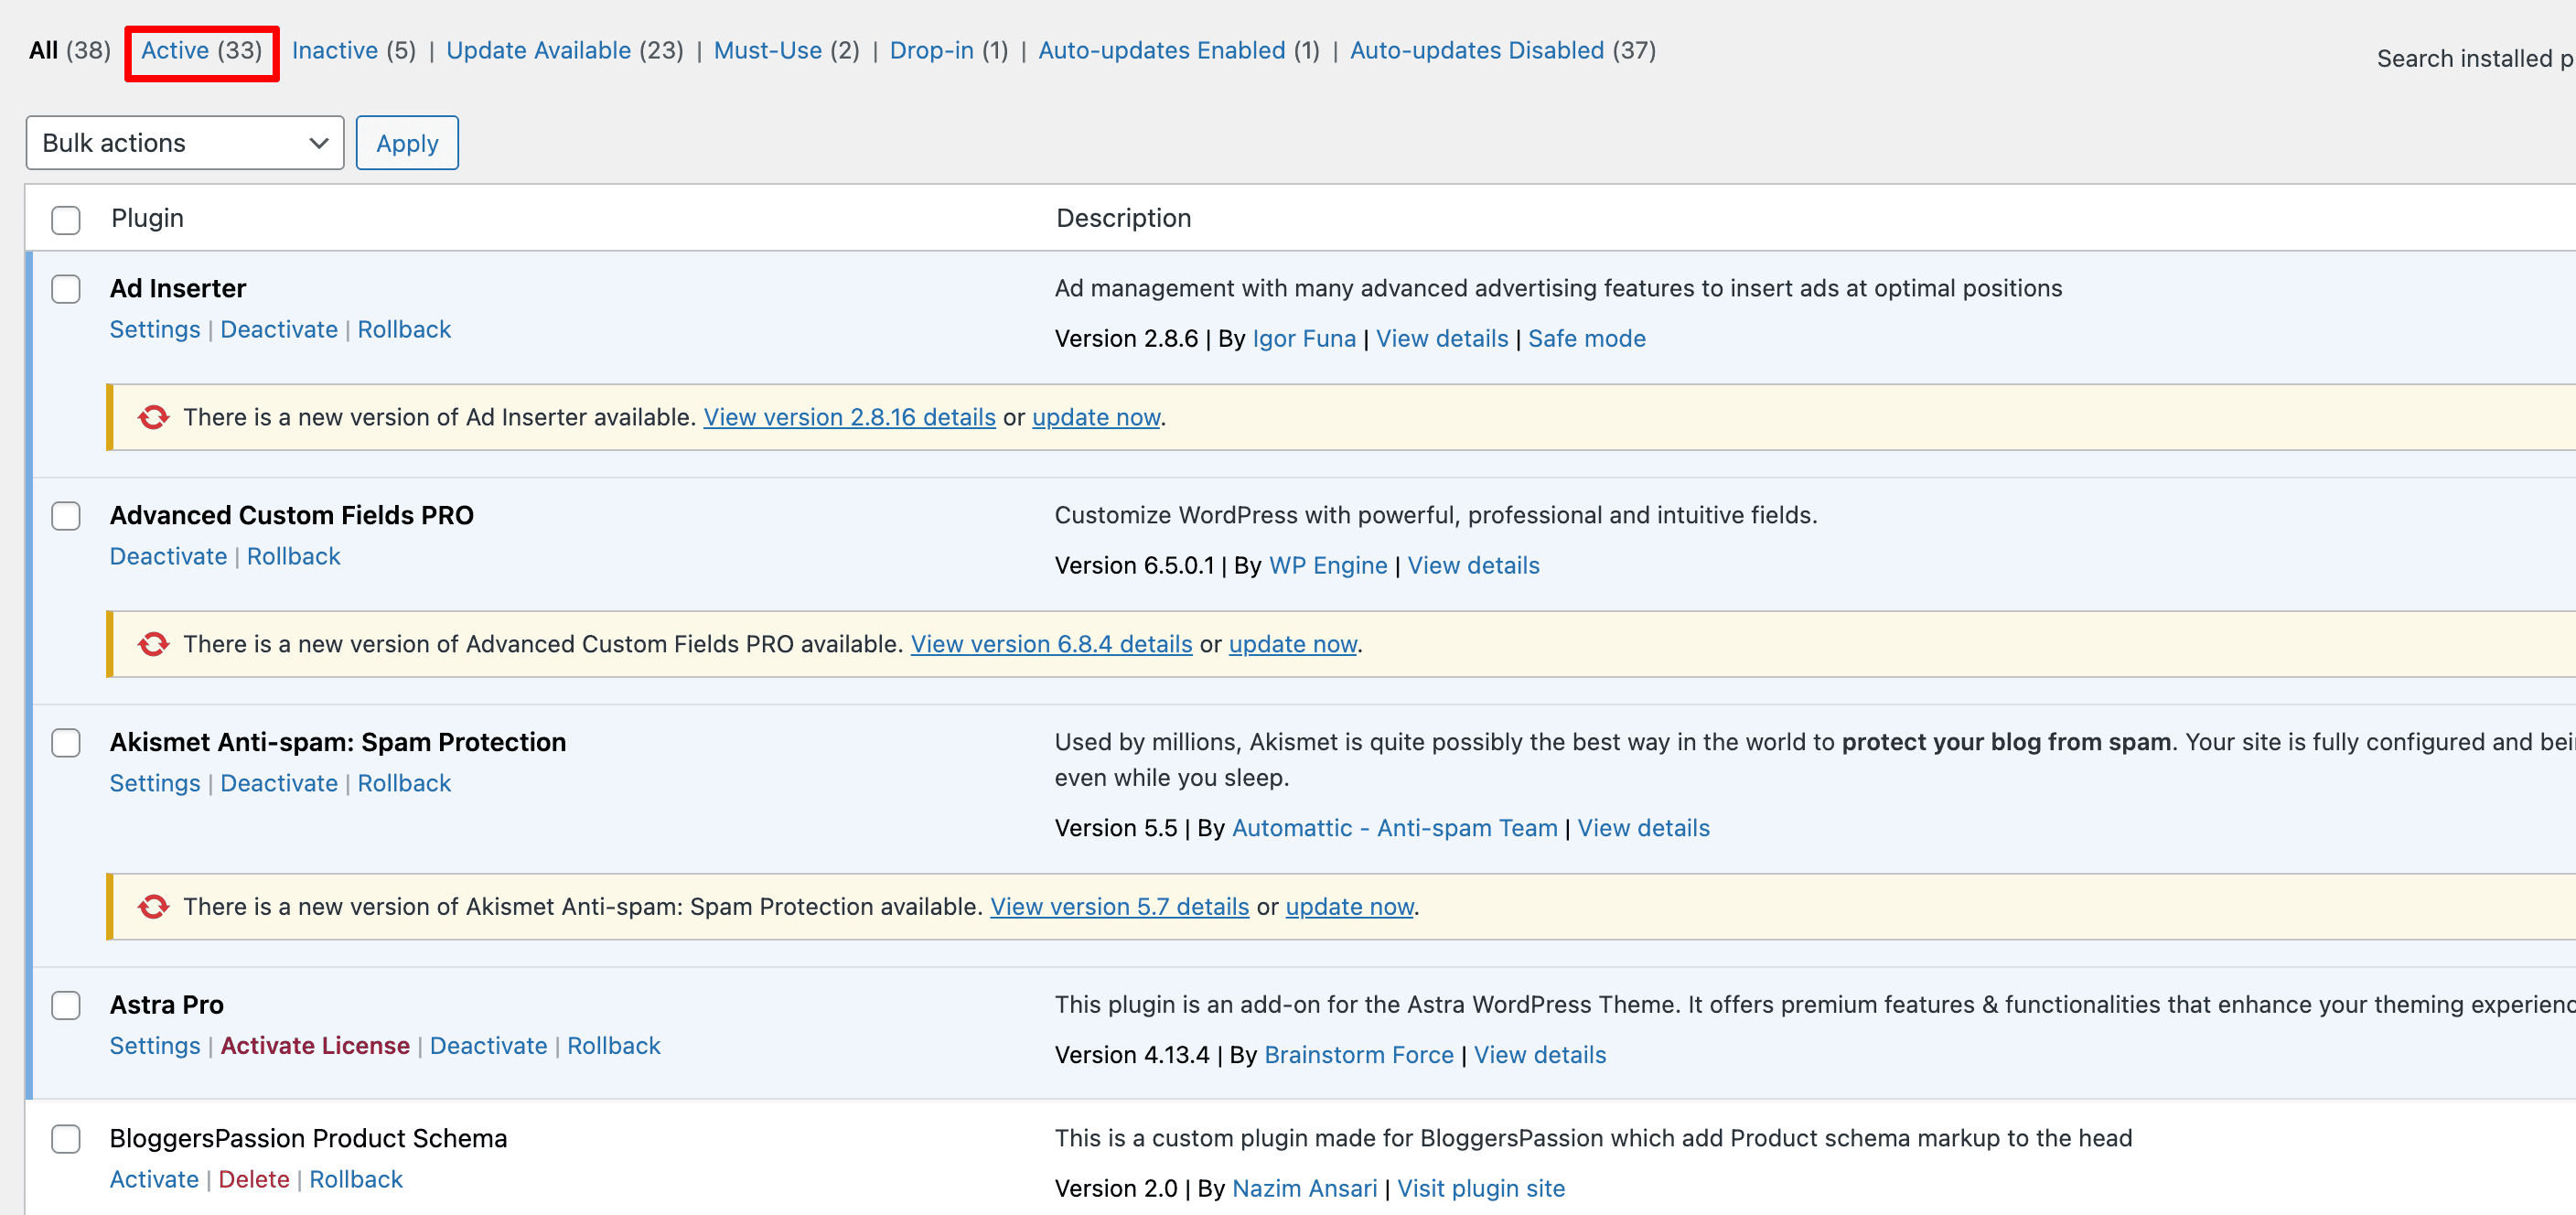The width and height of the screenshot is (2576, 1215).
Task: Rollback the Astra Pro plugin
Action: click(x=613, y=1046)
